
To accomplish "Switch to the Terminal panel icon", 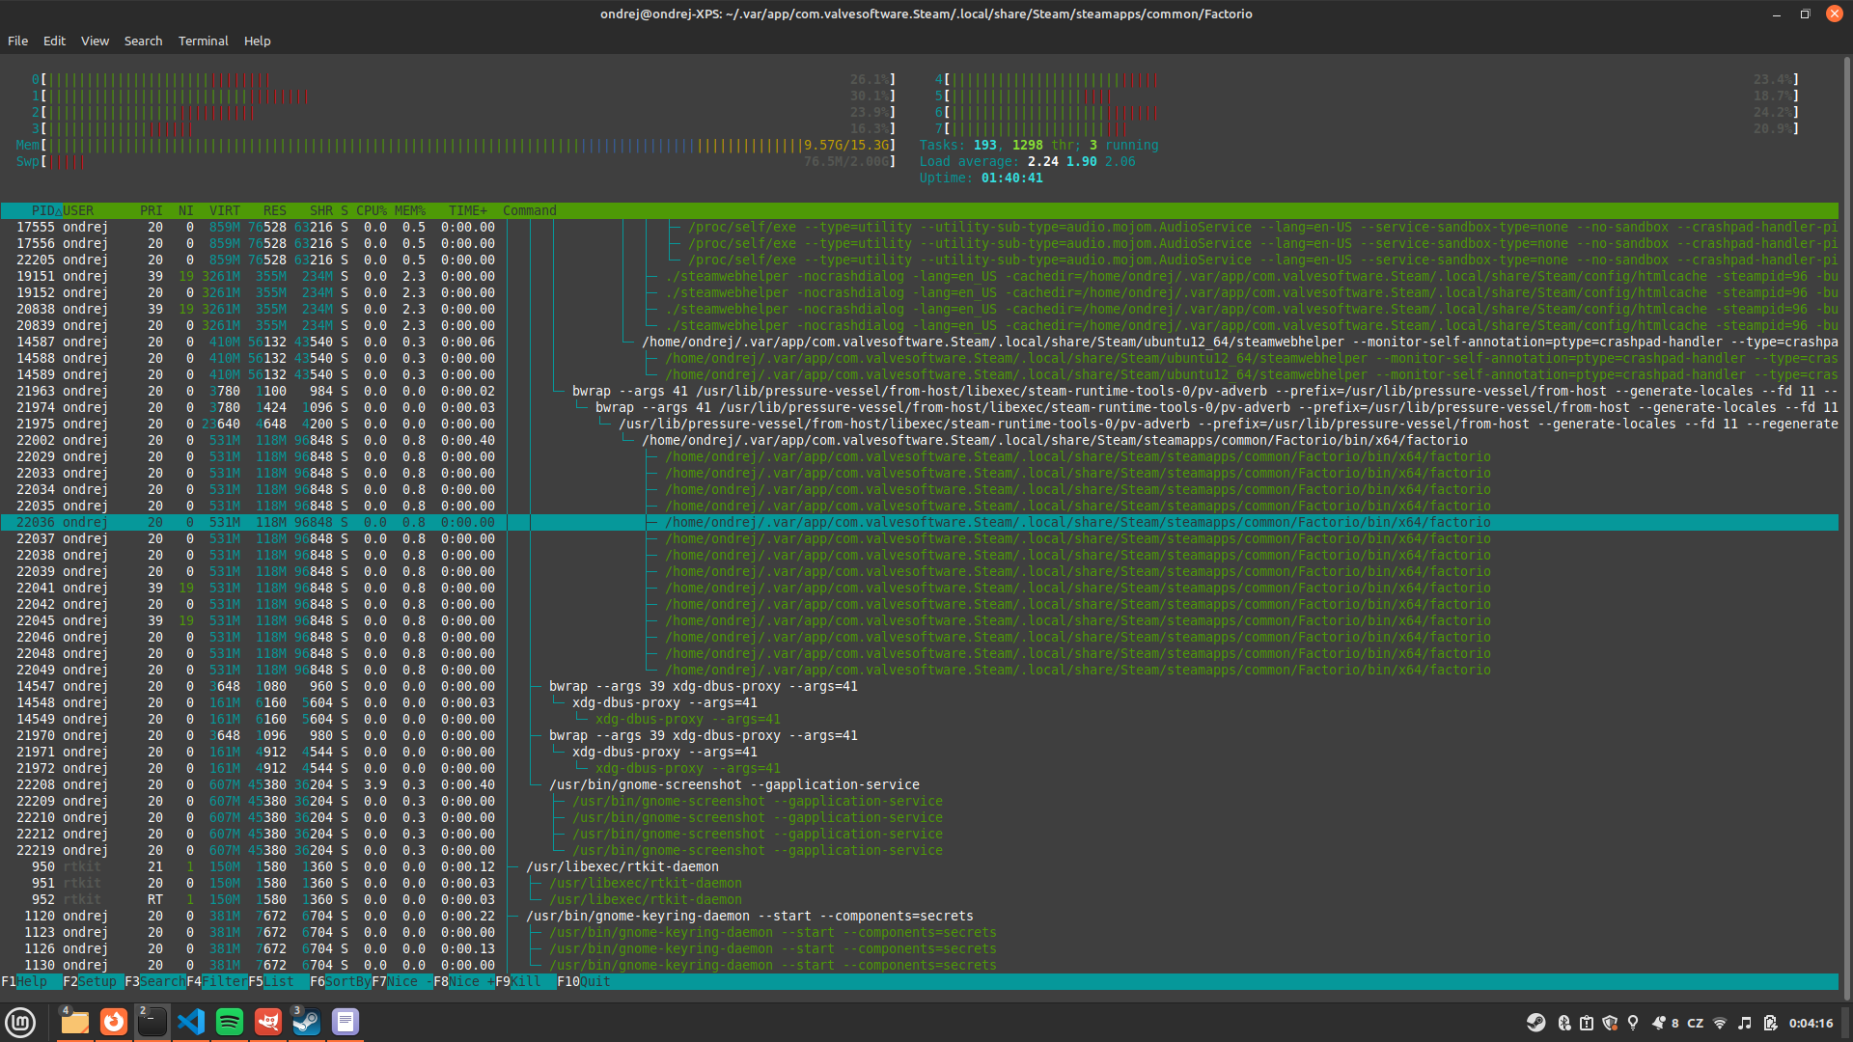I will [x=152, y=1022].
